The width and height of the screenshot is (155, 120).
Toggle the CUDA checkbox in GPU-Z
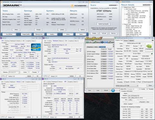(131, 82)
